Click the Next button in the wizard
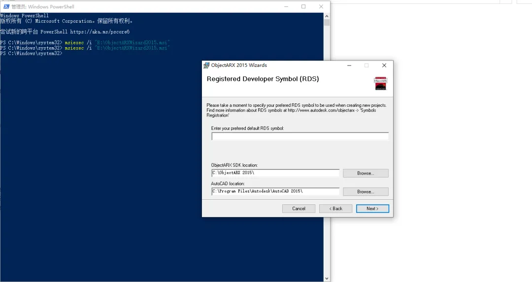532x282 pixels. tap(372, 209)
